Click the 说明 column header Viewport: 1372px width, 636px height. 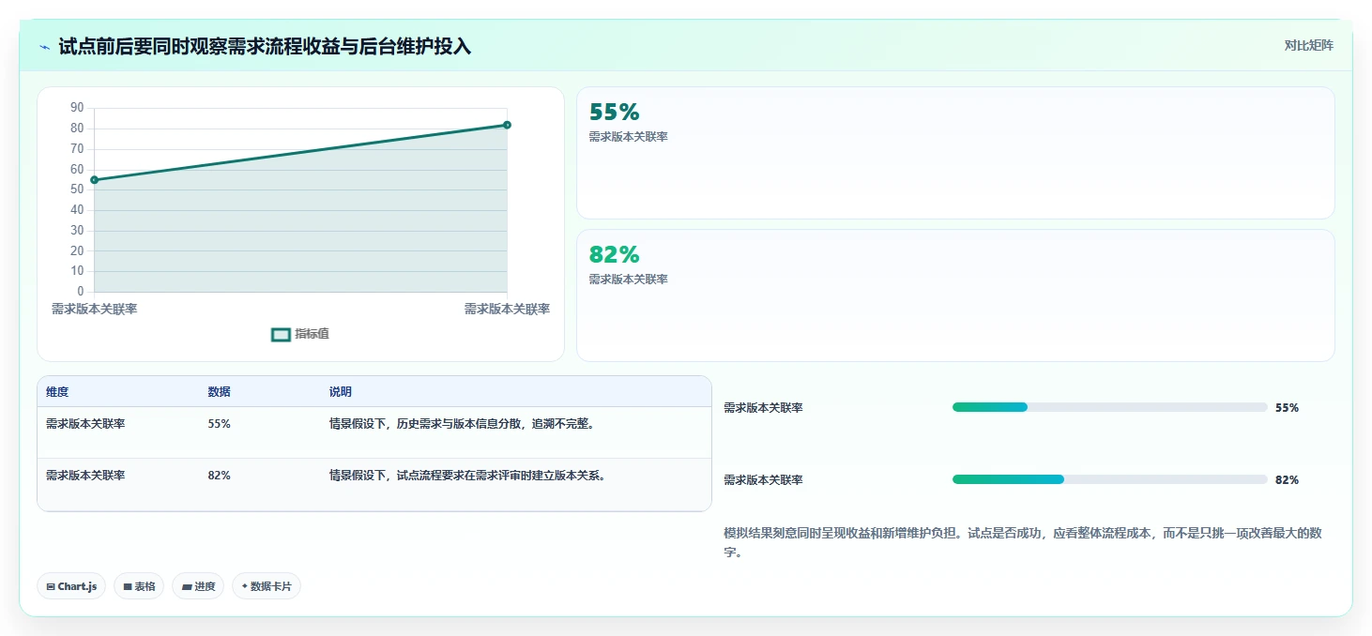click(340, 392)
